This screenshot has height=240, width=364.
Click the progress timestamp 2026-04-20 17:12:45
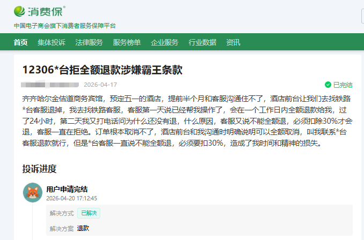coord(71,198)
